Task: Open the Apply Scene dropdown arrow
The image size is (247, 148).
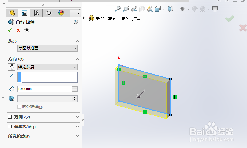Action: pyautogui.click(x=209, y=9)
